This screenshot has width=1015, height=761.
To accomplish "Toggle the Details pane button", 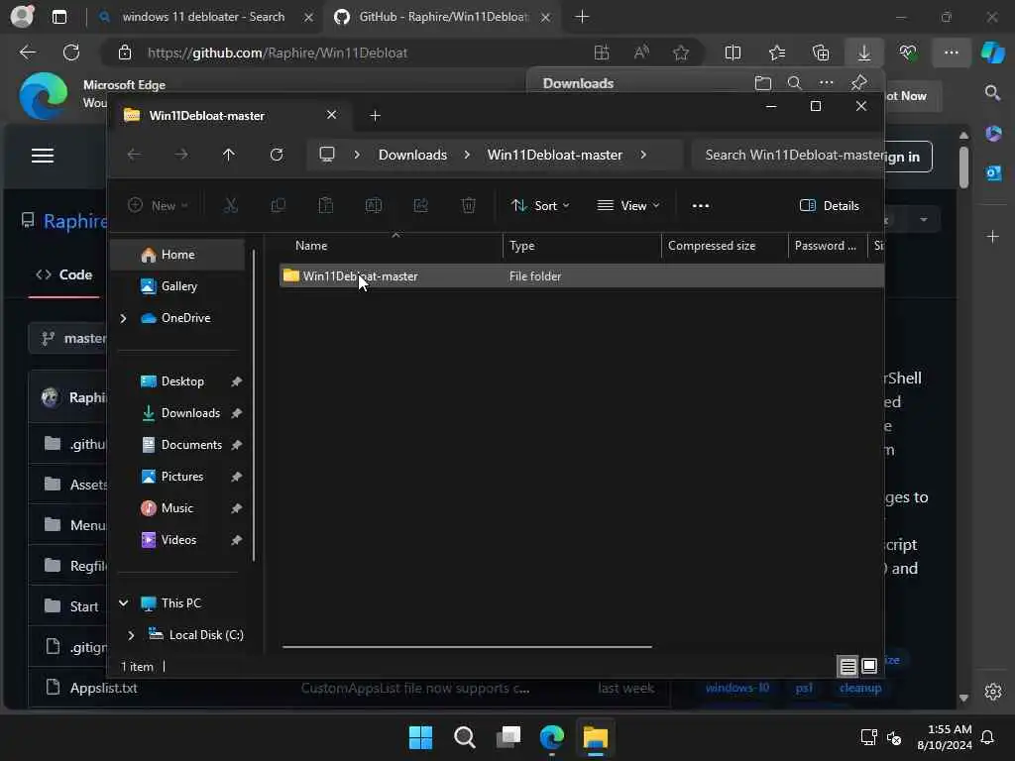I will pos(830,206).
